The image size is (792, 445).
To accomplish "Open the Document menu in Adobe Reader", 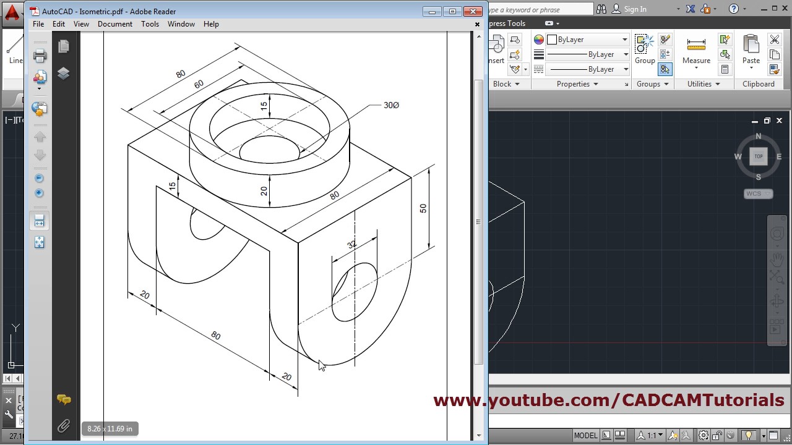I will pyautogui.click(x=115, y=23).
